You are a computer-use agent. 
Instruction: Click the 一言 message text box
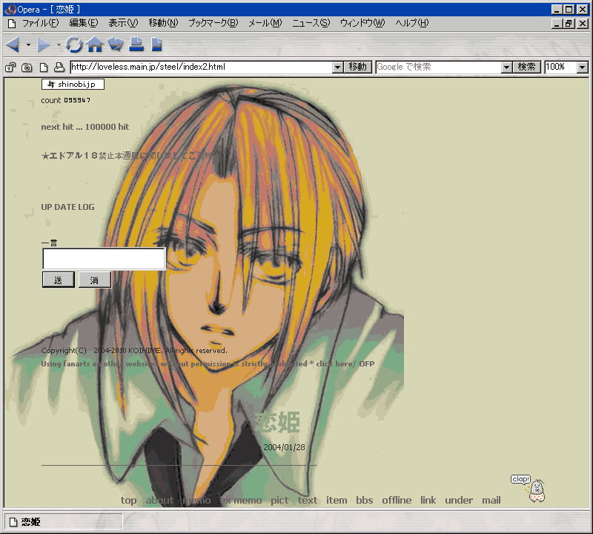[x=104, y=259]
